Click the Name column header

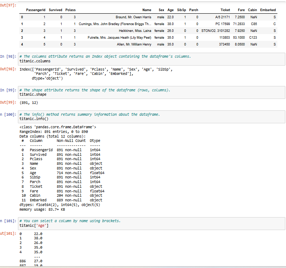coord(147,10)
